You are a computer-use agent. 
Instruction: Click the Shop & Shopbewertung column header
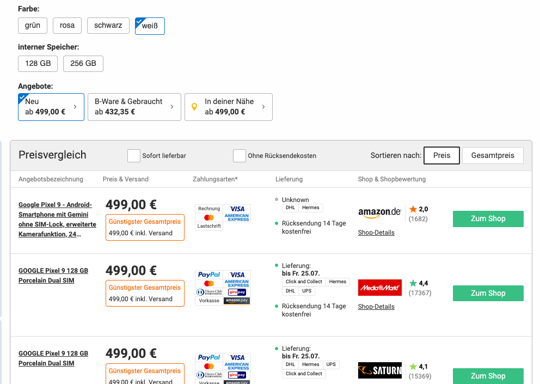392,179
